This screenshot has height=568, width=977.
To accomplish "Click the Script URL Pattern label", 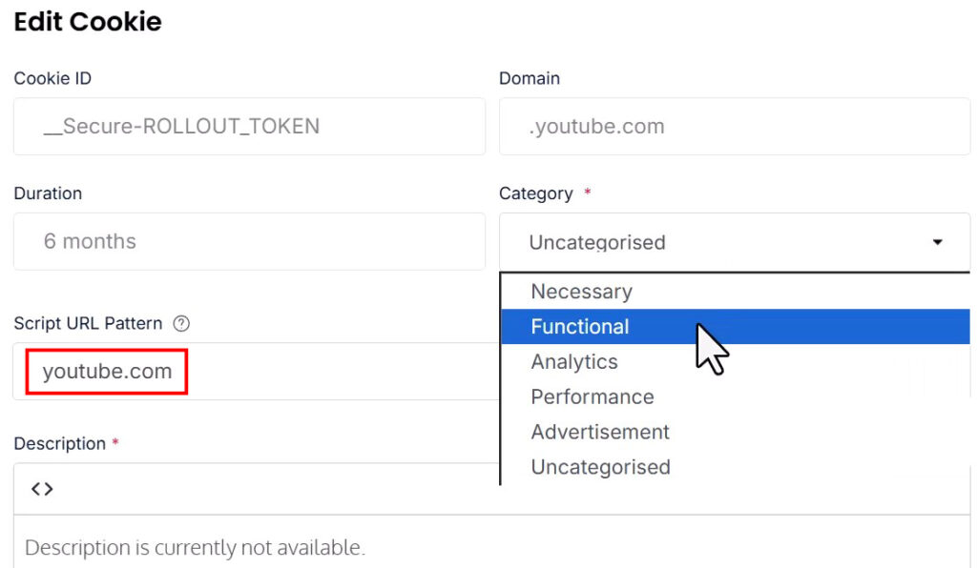I will (88, 324).
